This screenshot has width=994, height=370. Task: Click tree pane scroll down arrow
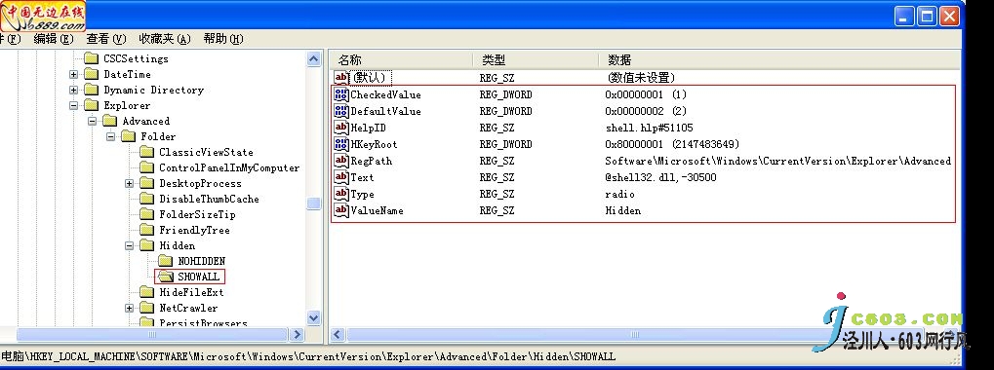pos(314,317)
